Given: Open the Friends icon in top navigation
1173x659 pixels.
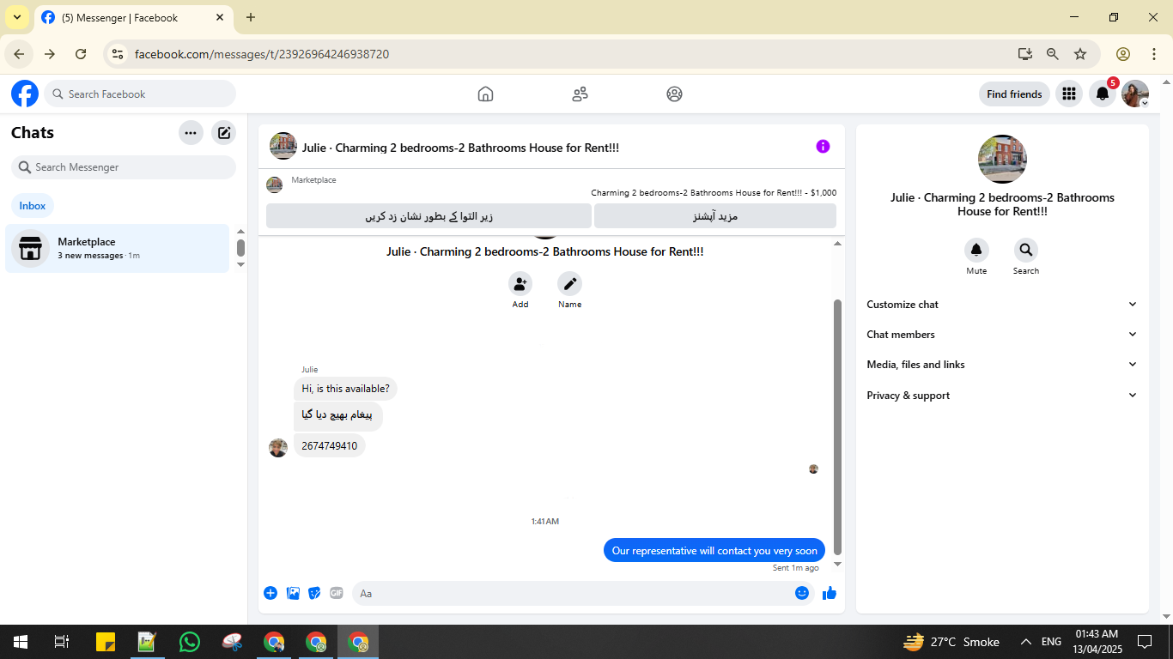Looking at the screenshot, I should click(x=580, y=94).
